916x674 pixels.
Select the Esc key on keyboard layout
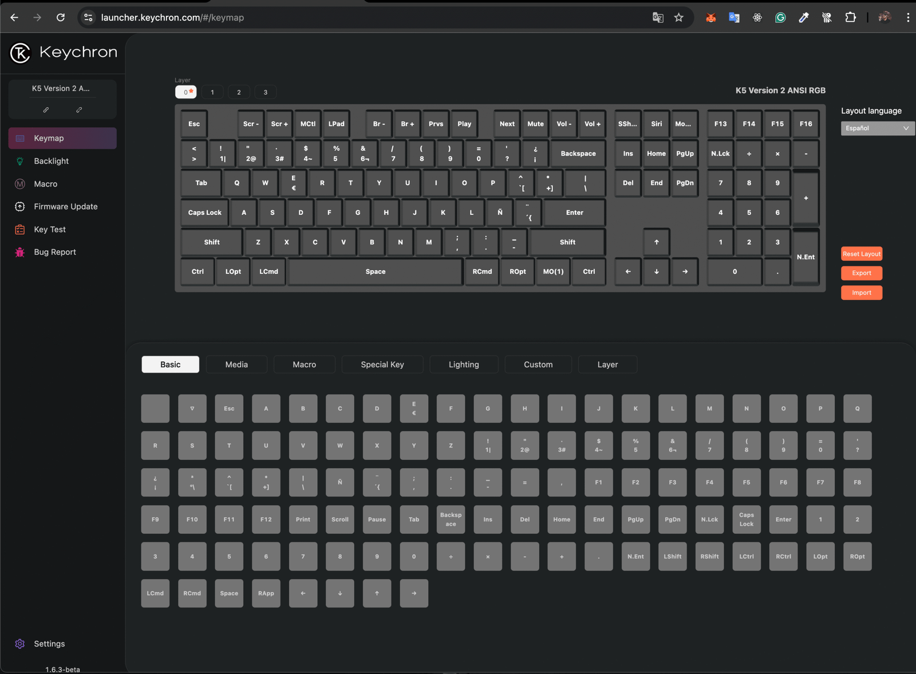pos(194,124)
